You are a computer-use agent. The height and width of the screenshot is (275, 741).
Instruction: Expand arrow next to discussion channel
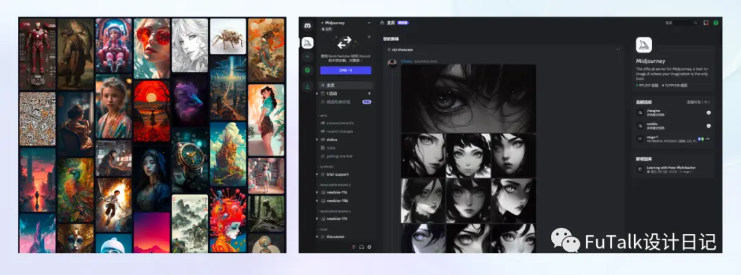(x=317, y=237)
